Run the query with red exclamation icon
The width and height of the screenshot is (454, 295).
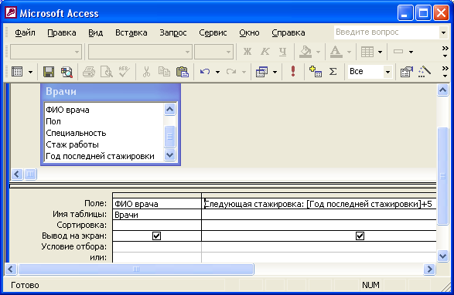pos(293,72)
